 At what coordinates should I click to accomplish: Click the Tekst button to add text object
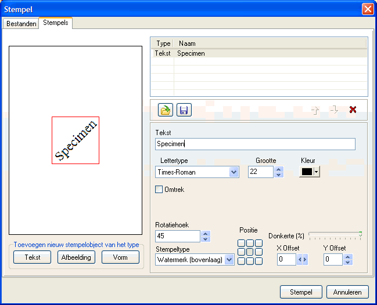(33, 257)
